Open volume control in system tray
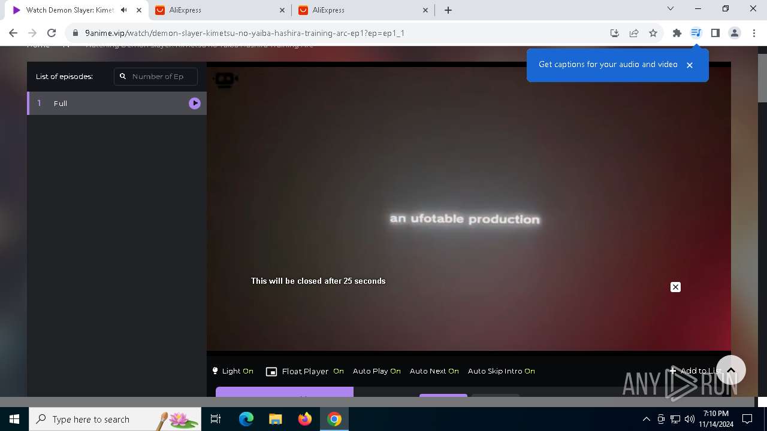 tap(690, 419)
